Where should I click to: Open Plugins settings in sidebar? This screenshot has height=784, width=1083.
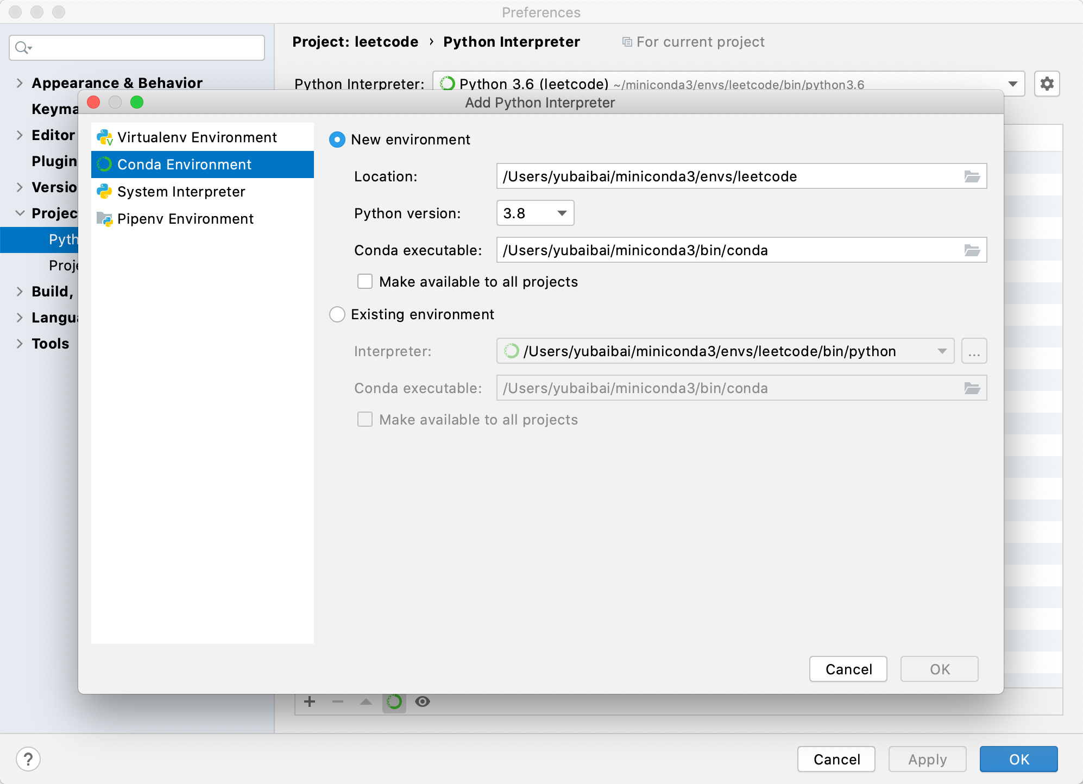coord(54,161)
